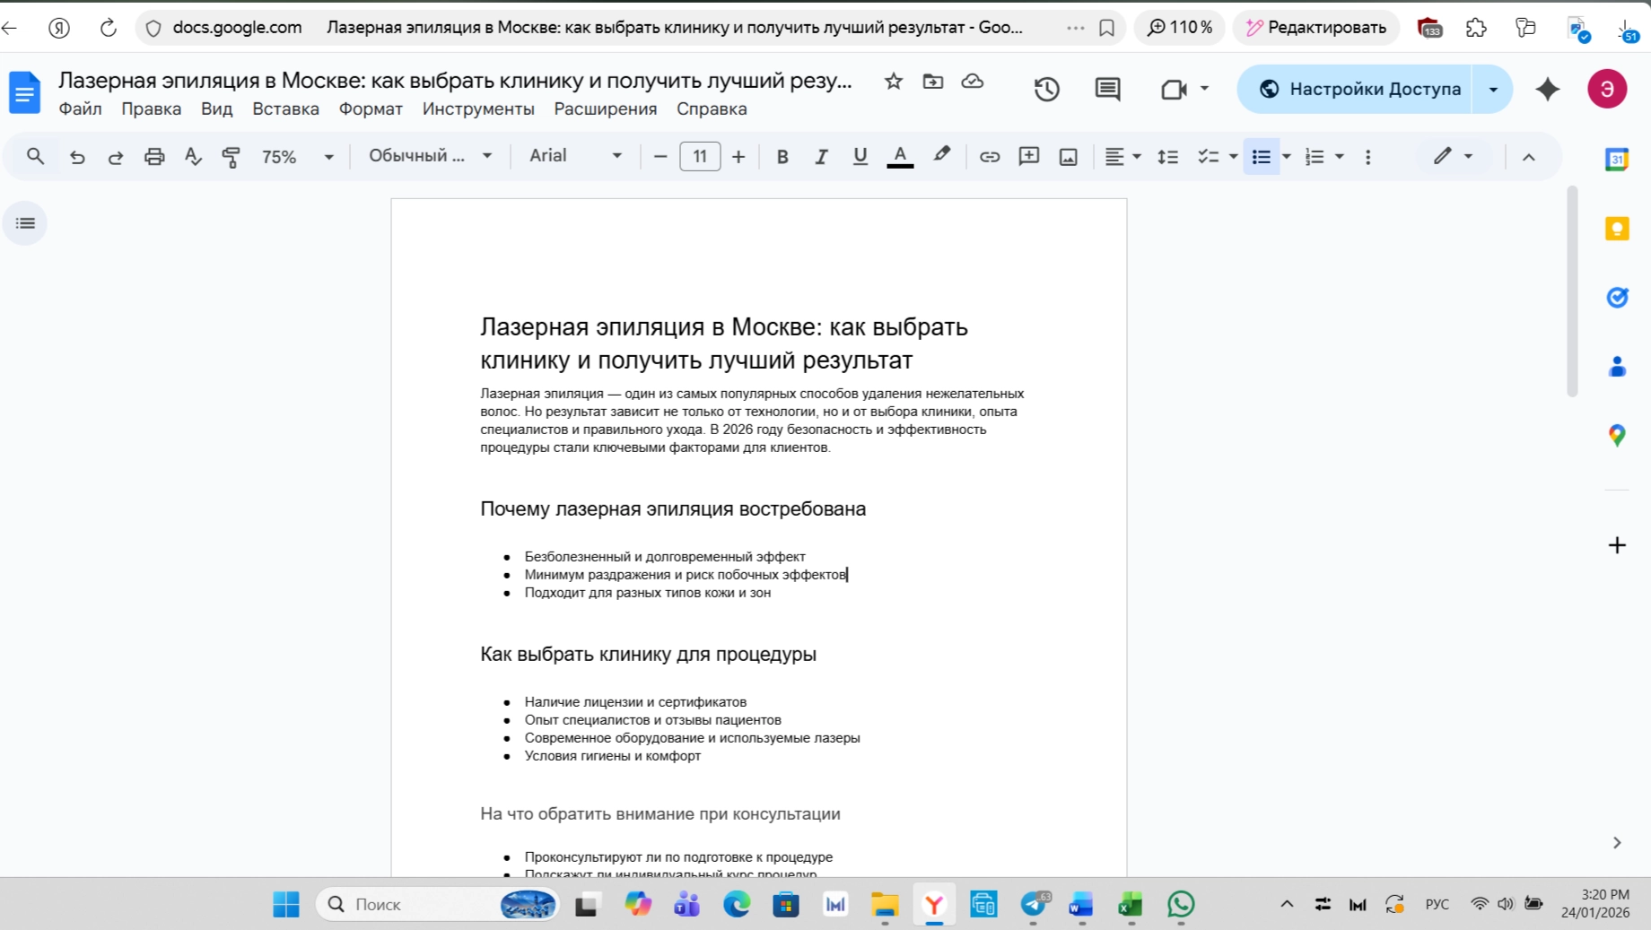Print the document using printer icon

(154, 157)
